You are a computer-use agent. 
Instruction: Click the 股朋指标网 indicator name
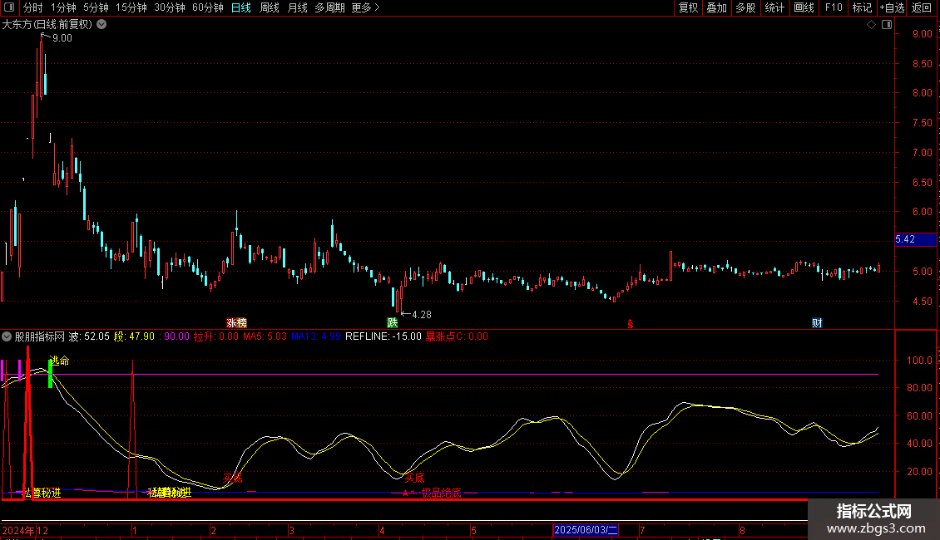[40, 336]
